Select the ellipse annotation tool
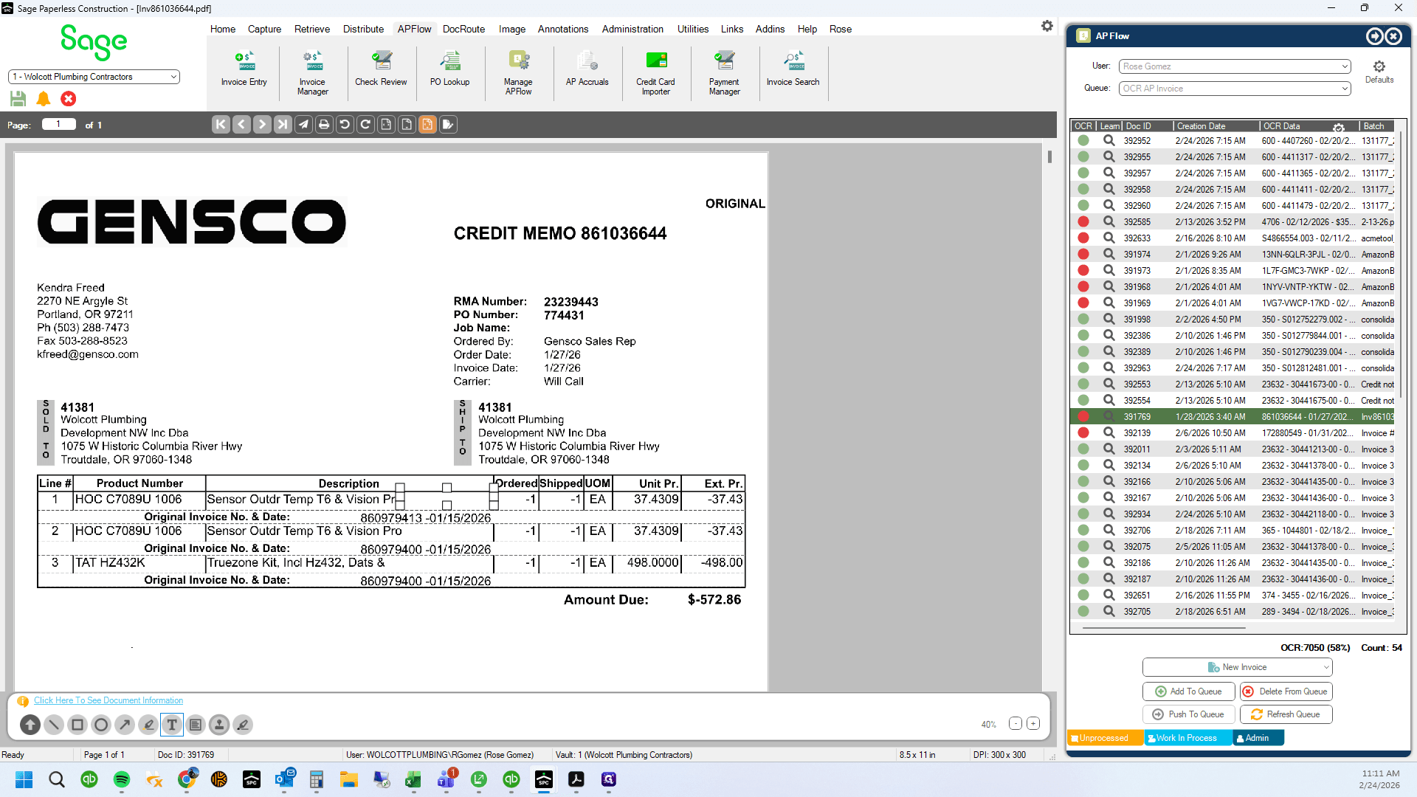 101,725
